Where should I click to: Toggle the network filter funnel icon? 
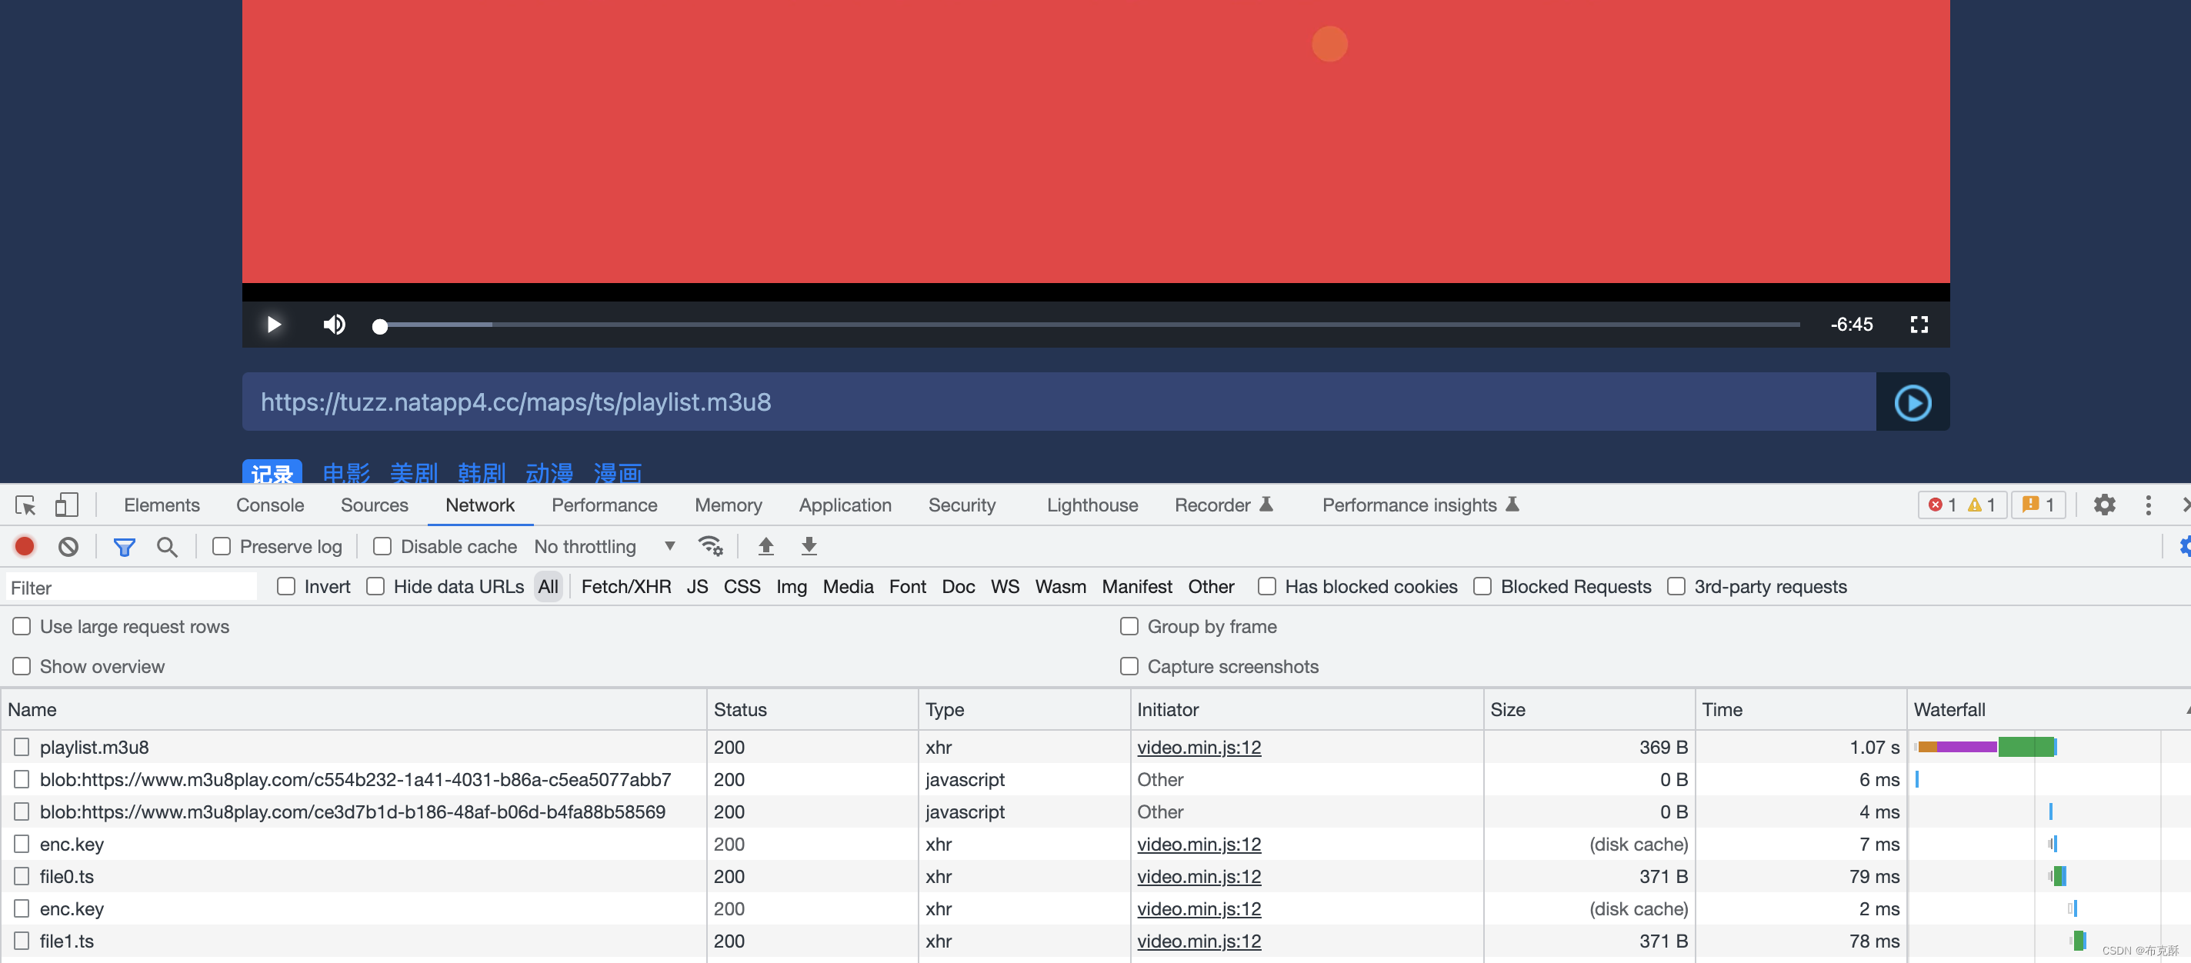124,546
